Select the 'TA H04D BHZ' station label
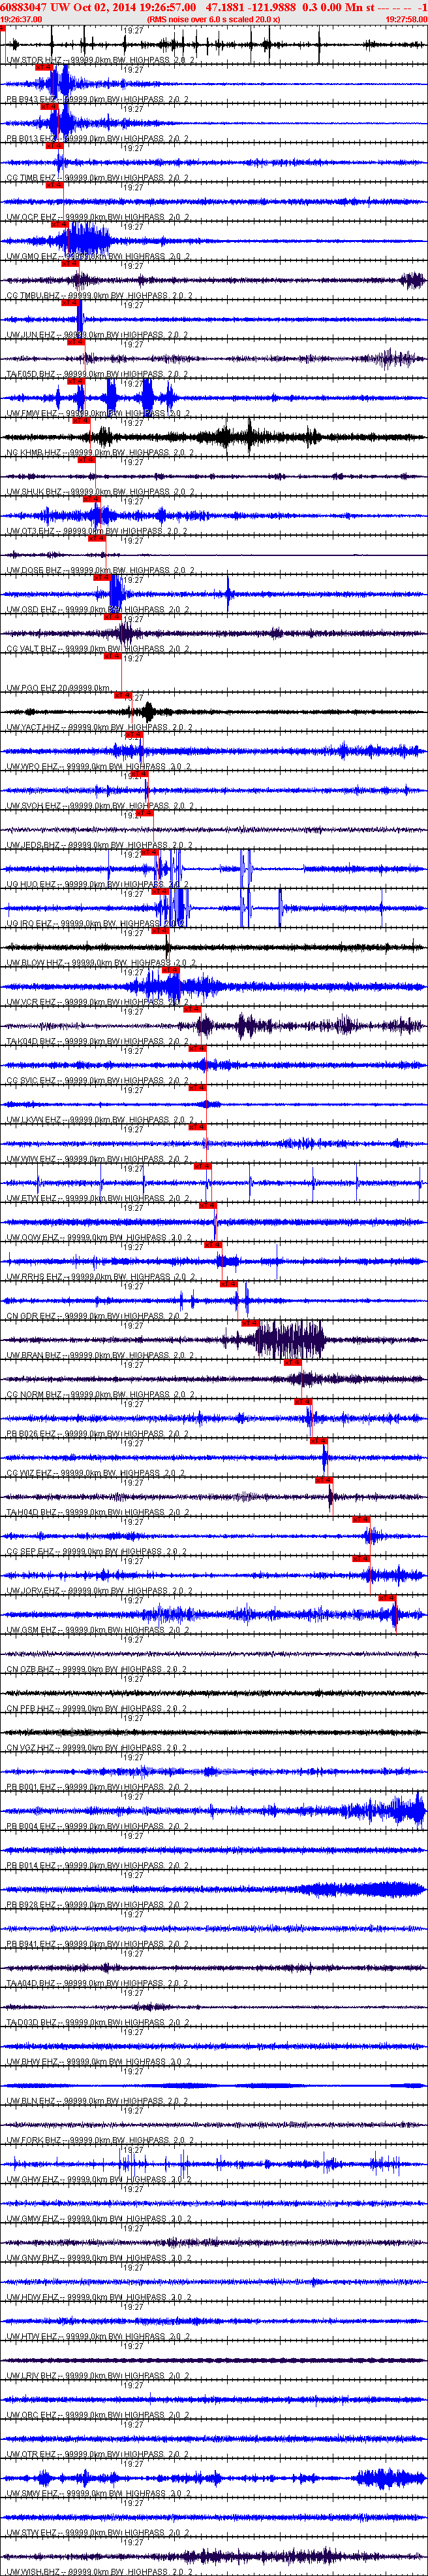428x2576 pixels. [x=32, y=1512]
